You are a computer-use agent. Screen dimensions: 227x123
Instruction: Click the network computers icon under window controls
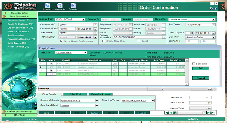[211, 9]
